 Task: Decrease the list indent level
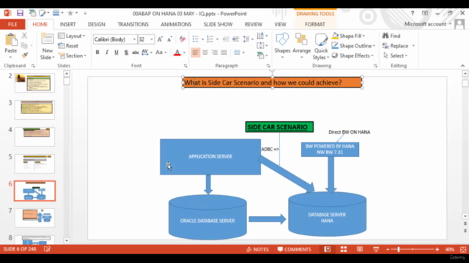(226, 39)
